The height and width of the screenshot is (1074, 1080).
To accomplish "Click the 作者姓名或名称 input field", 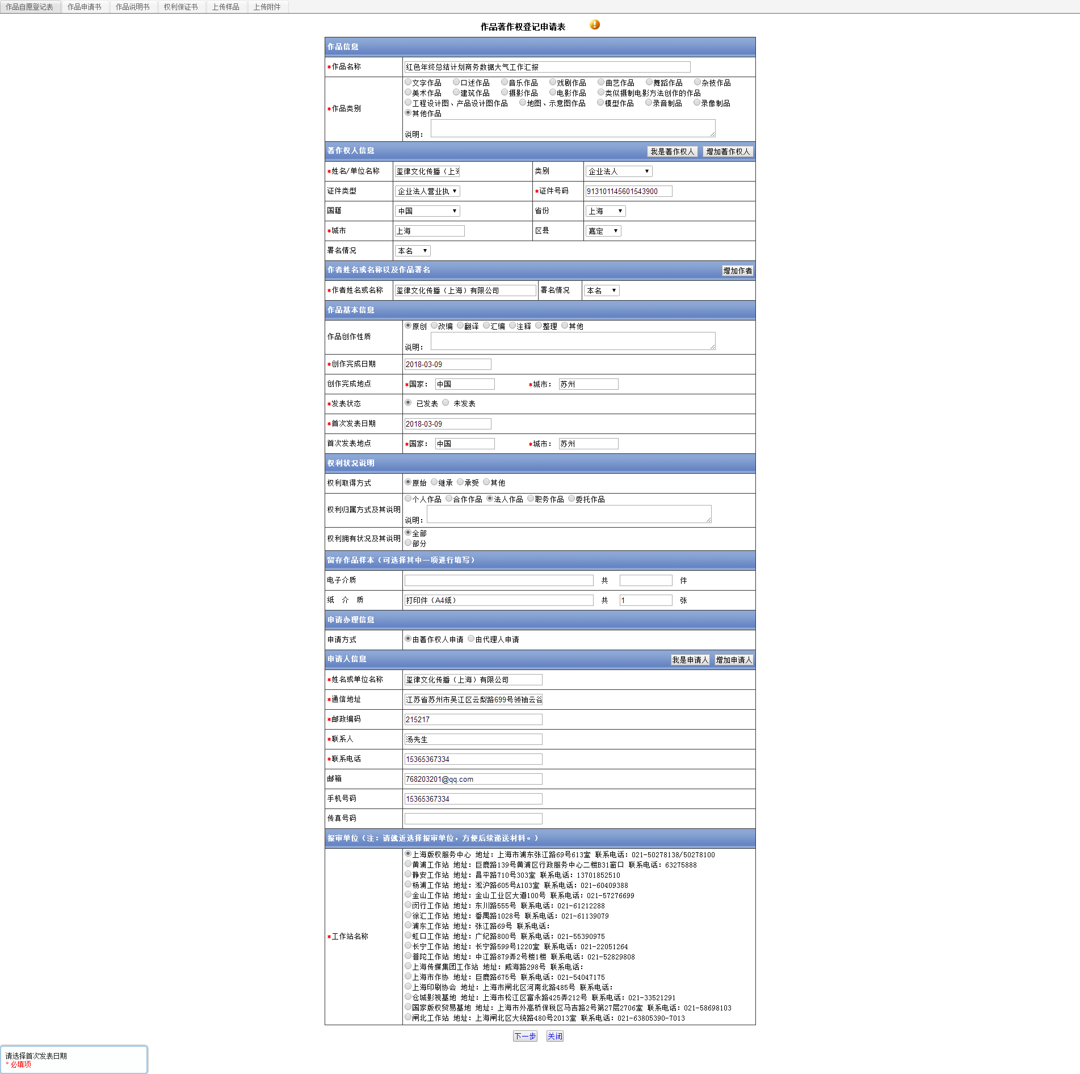I will coord(465,290).
